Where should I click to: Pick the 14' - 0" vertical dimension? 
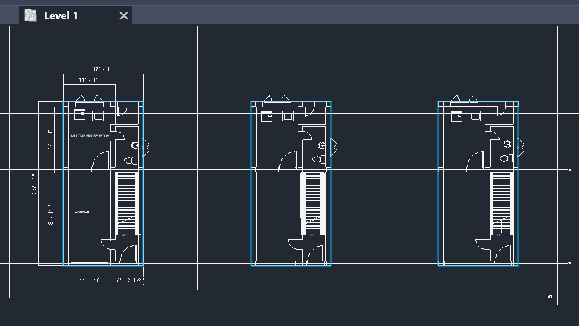tap(51, 139)
